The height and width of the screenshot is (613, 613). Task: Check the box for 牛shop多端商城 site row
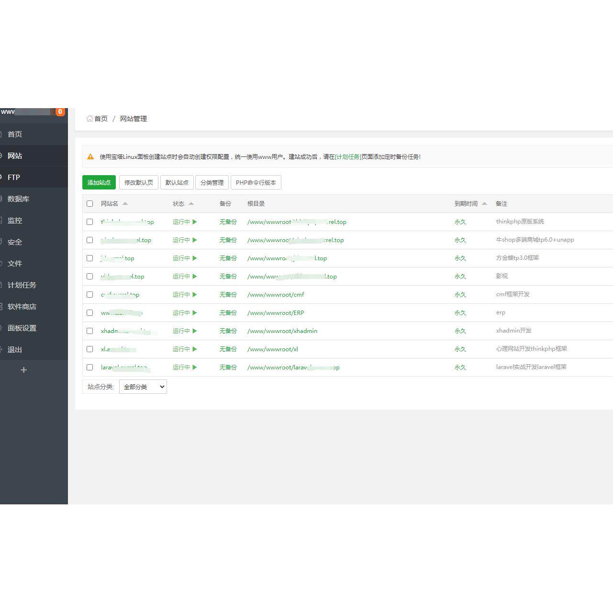coord(89,240)
